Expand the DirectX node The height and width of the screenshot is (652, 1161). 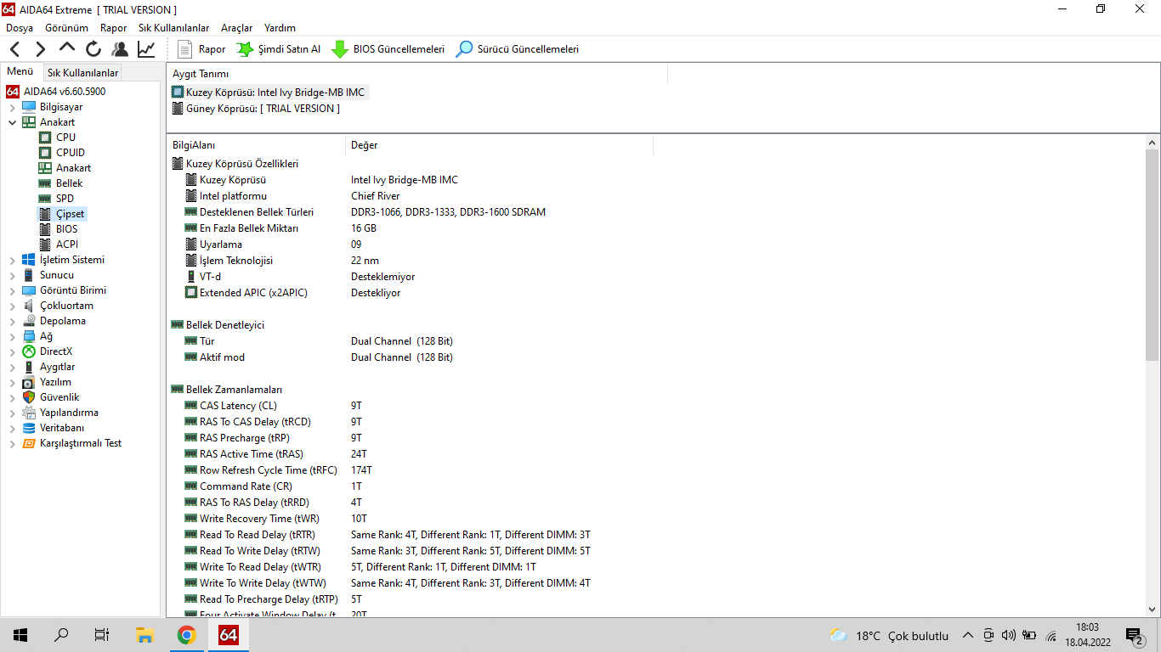[13, 351]
